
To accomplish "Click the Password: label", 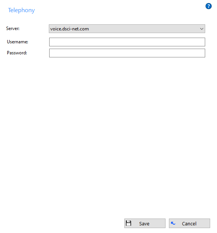I will pos(17,53).
